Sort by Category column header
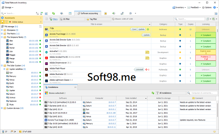The width and height of the screenshot is (219, 134). [x=163, y=24]
